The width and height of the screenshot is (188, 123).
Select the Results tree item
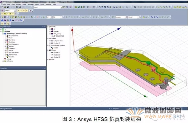pos(11,51)
